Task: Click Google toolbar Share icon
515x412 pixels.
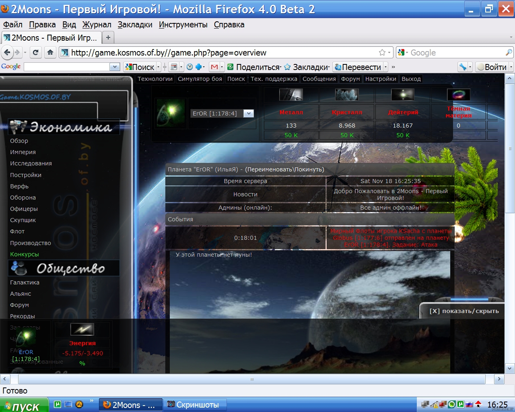Action: click(x=231, y=67)
